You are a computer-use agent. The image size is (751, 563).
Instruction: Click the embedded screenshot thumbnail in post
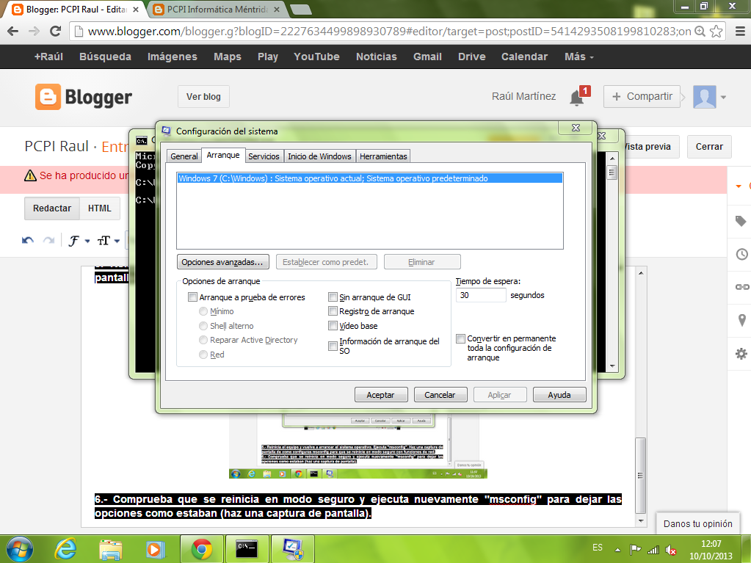(358, 446)
